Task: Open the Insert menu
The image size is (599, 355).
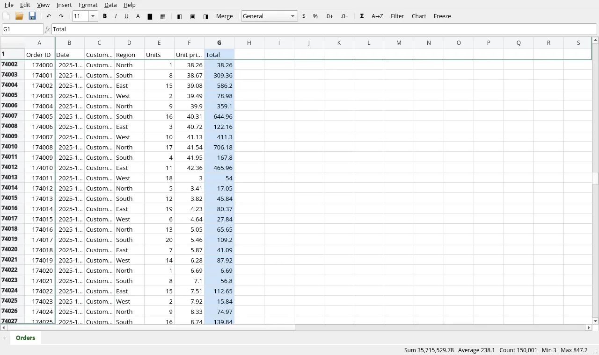Action: (64, 5)
